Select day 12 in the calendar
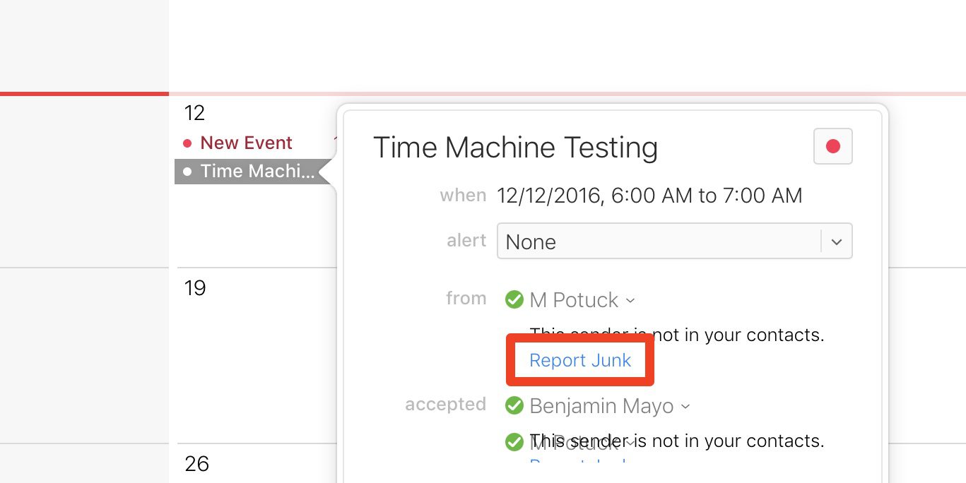The width and height of the screenshot is (966, 483). click(194, 113)
